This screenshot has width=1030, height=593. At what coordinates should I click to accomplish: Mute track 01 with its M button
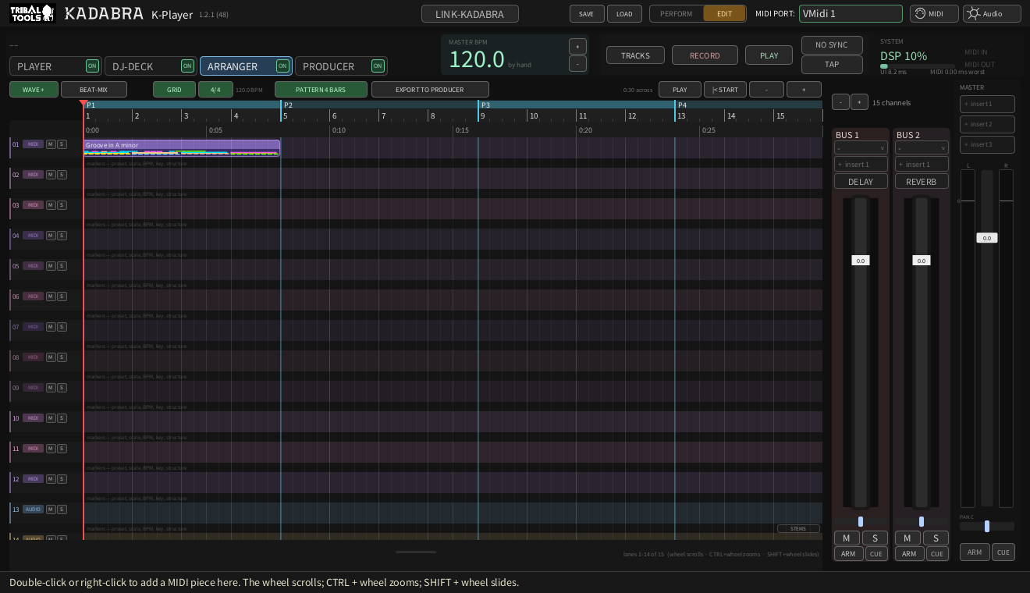click(51, 144)
